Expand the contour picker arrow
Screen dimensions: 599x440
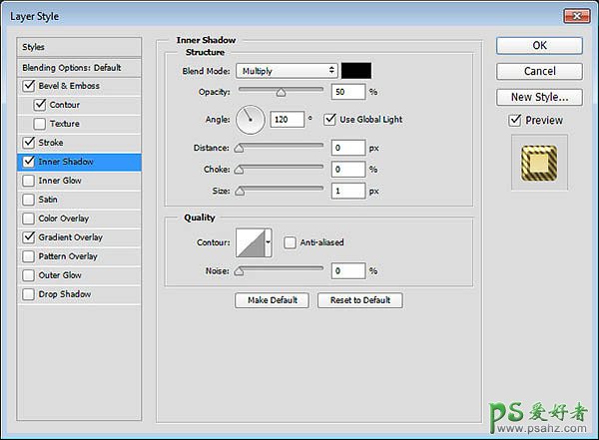click(x=269, y=241)
